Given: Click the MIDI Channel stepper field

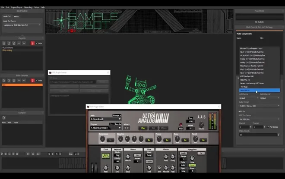Looking at the screenshot, I should click(x=245, y=127).
